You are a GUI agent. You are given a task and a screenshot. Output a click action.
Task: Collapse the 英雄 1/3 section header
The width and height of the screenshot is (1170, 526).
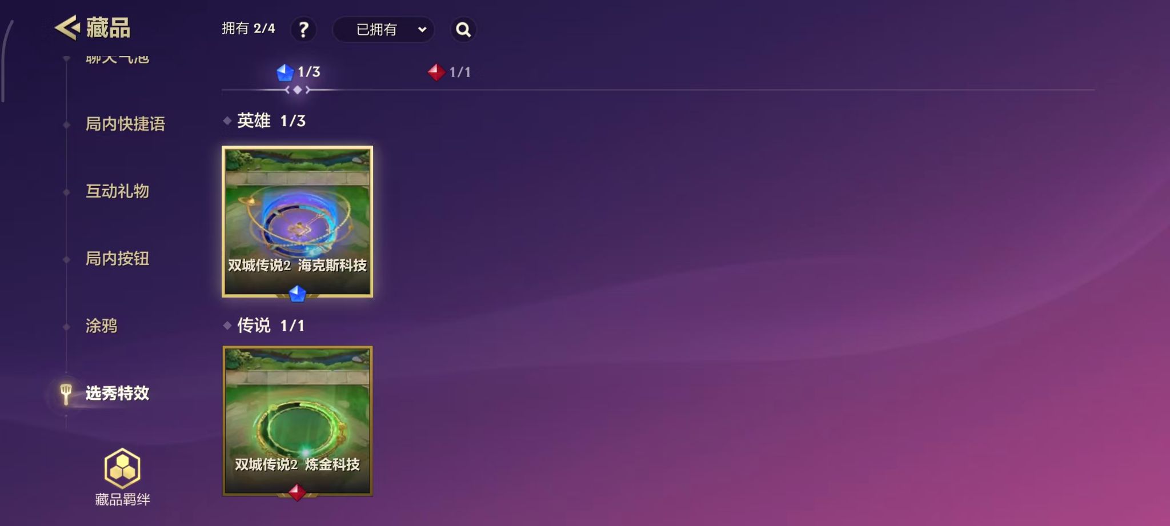[265, 121]
